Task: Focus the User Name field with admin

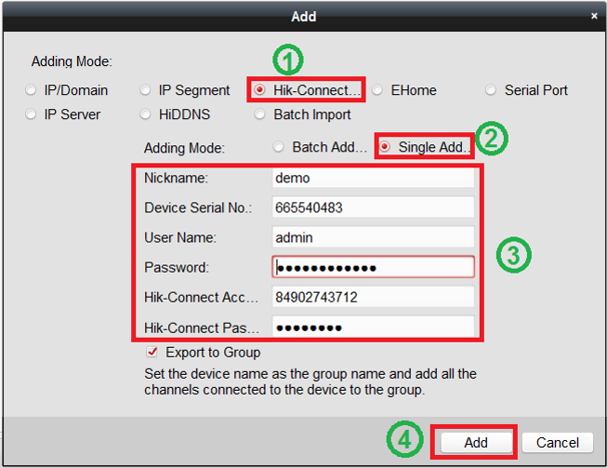Action: [x=373, y=237]
